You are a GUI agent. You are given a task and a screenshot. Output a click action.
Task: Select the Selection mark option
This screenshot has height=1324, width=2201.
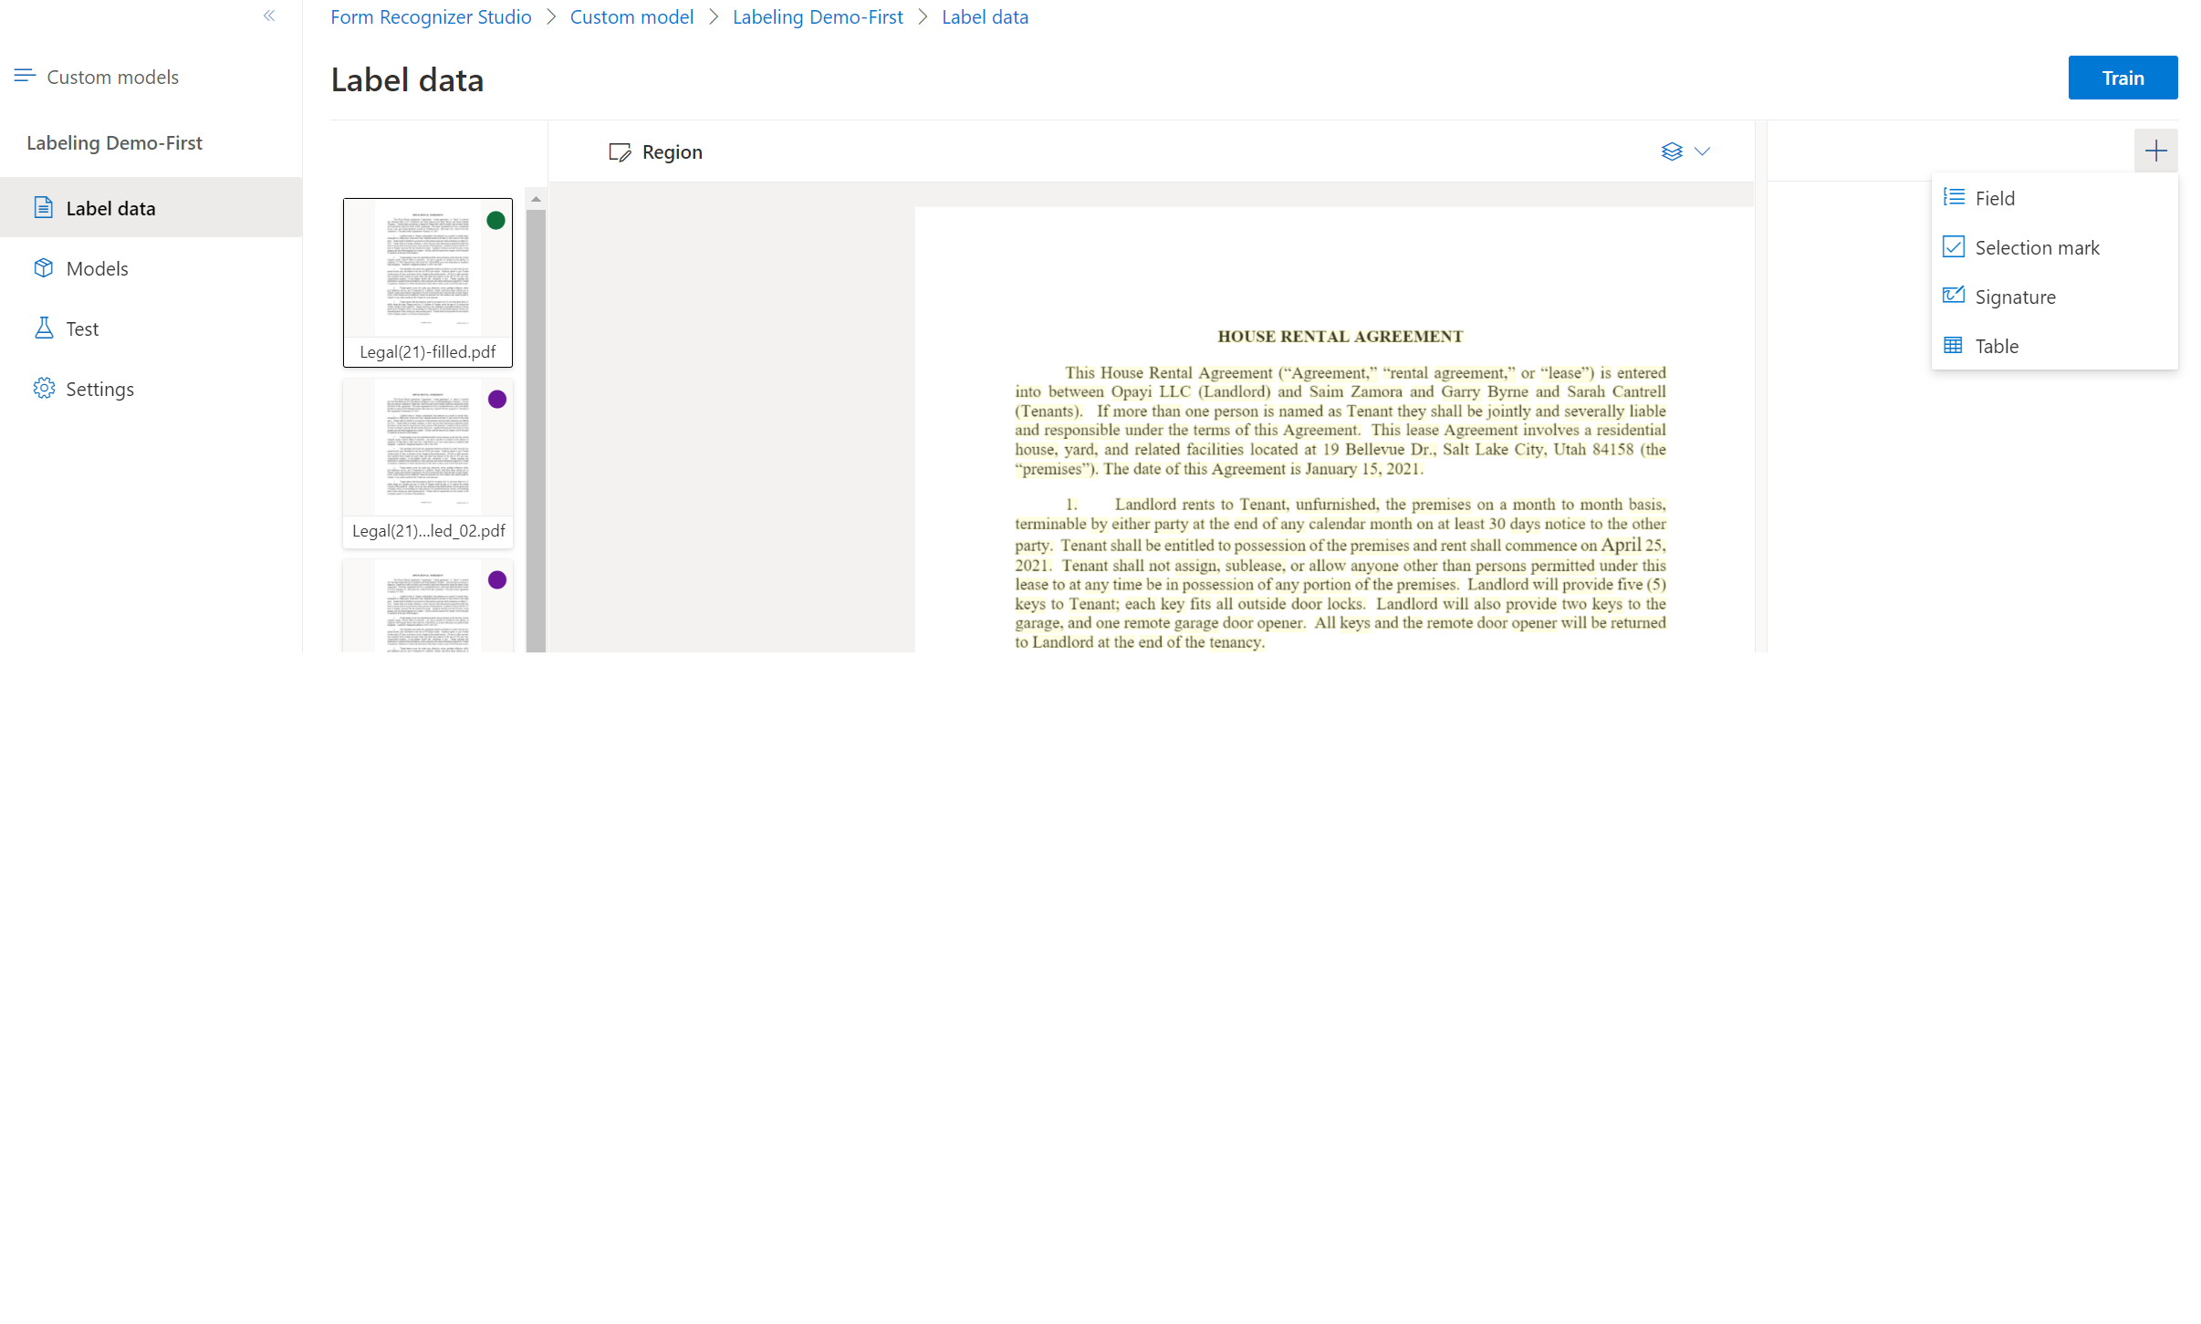[2034, 245]
